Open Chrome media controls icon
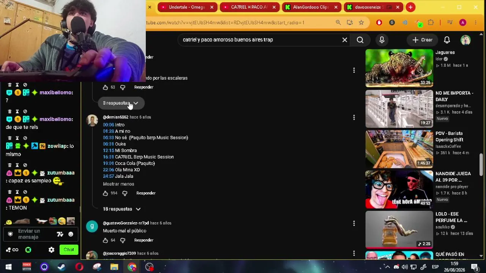 pyautogui.click(x=450, y=23)
